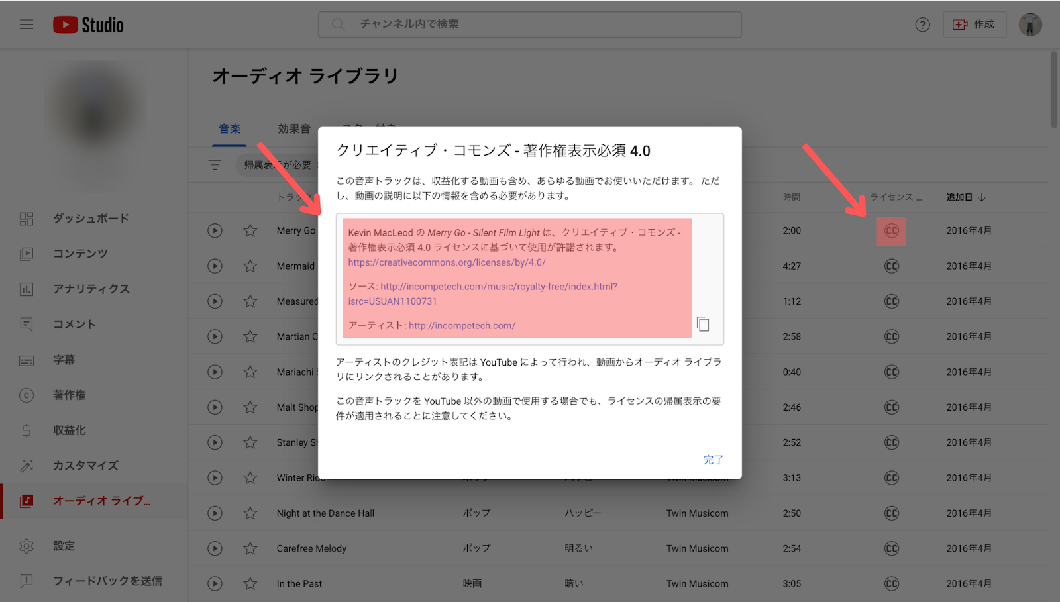Click 完了 to close the dialog
1060x602 pixels.
(713, 460)
